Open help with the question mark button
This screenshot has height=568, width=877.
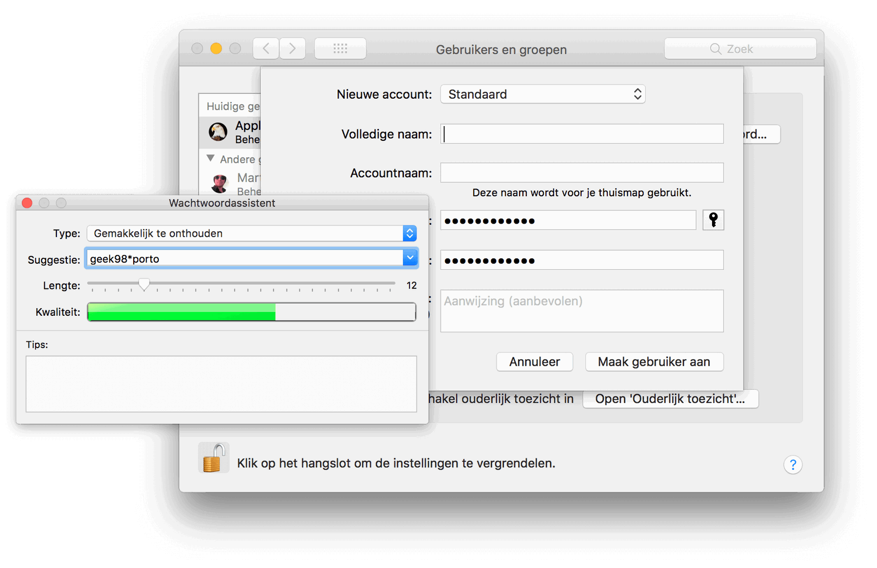pyautogui.click(x=793, y=465)
